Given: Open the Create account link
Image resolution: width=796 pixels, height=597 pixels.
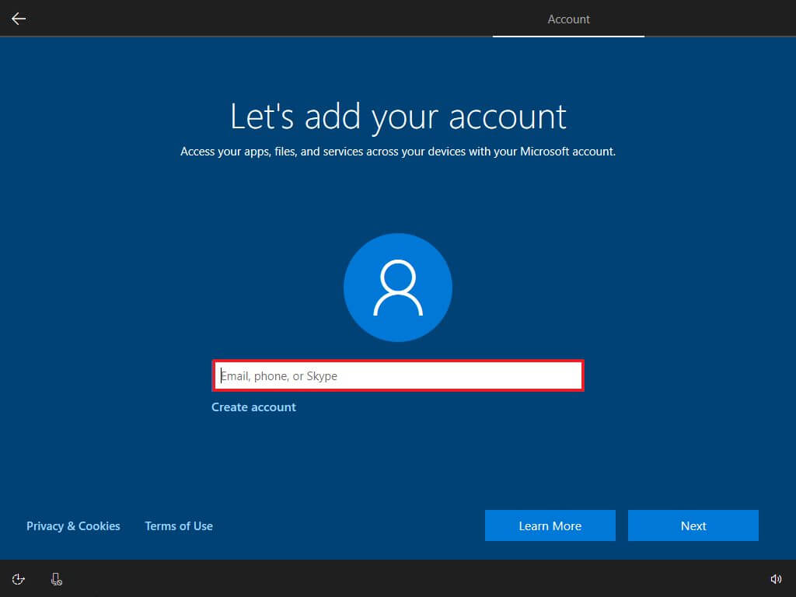Looking at the screenshot, I should click(x=253, y=407).
